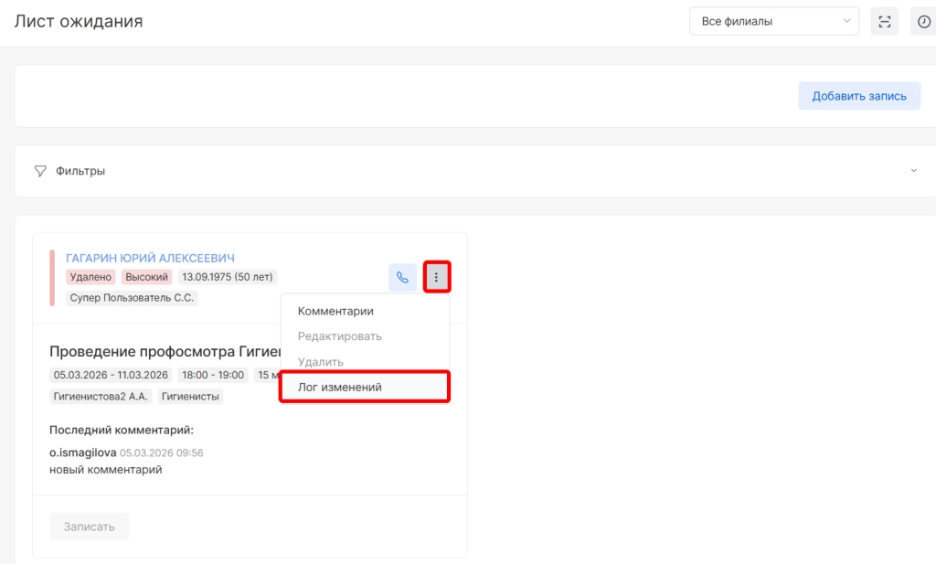Open patient ГАГАРИН ЮРИЙ АЛЕКСЕЕВИЧ link

pyautogui.click(x=150, y=258)
